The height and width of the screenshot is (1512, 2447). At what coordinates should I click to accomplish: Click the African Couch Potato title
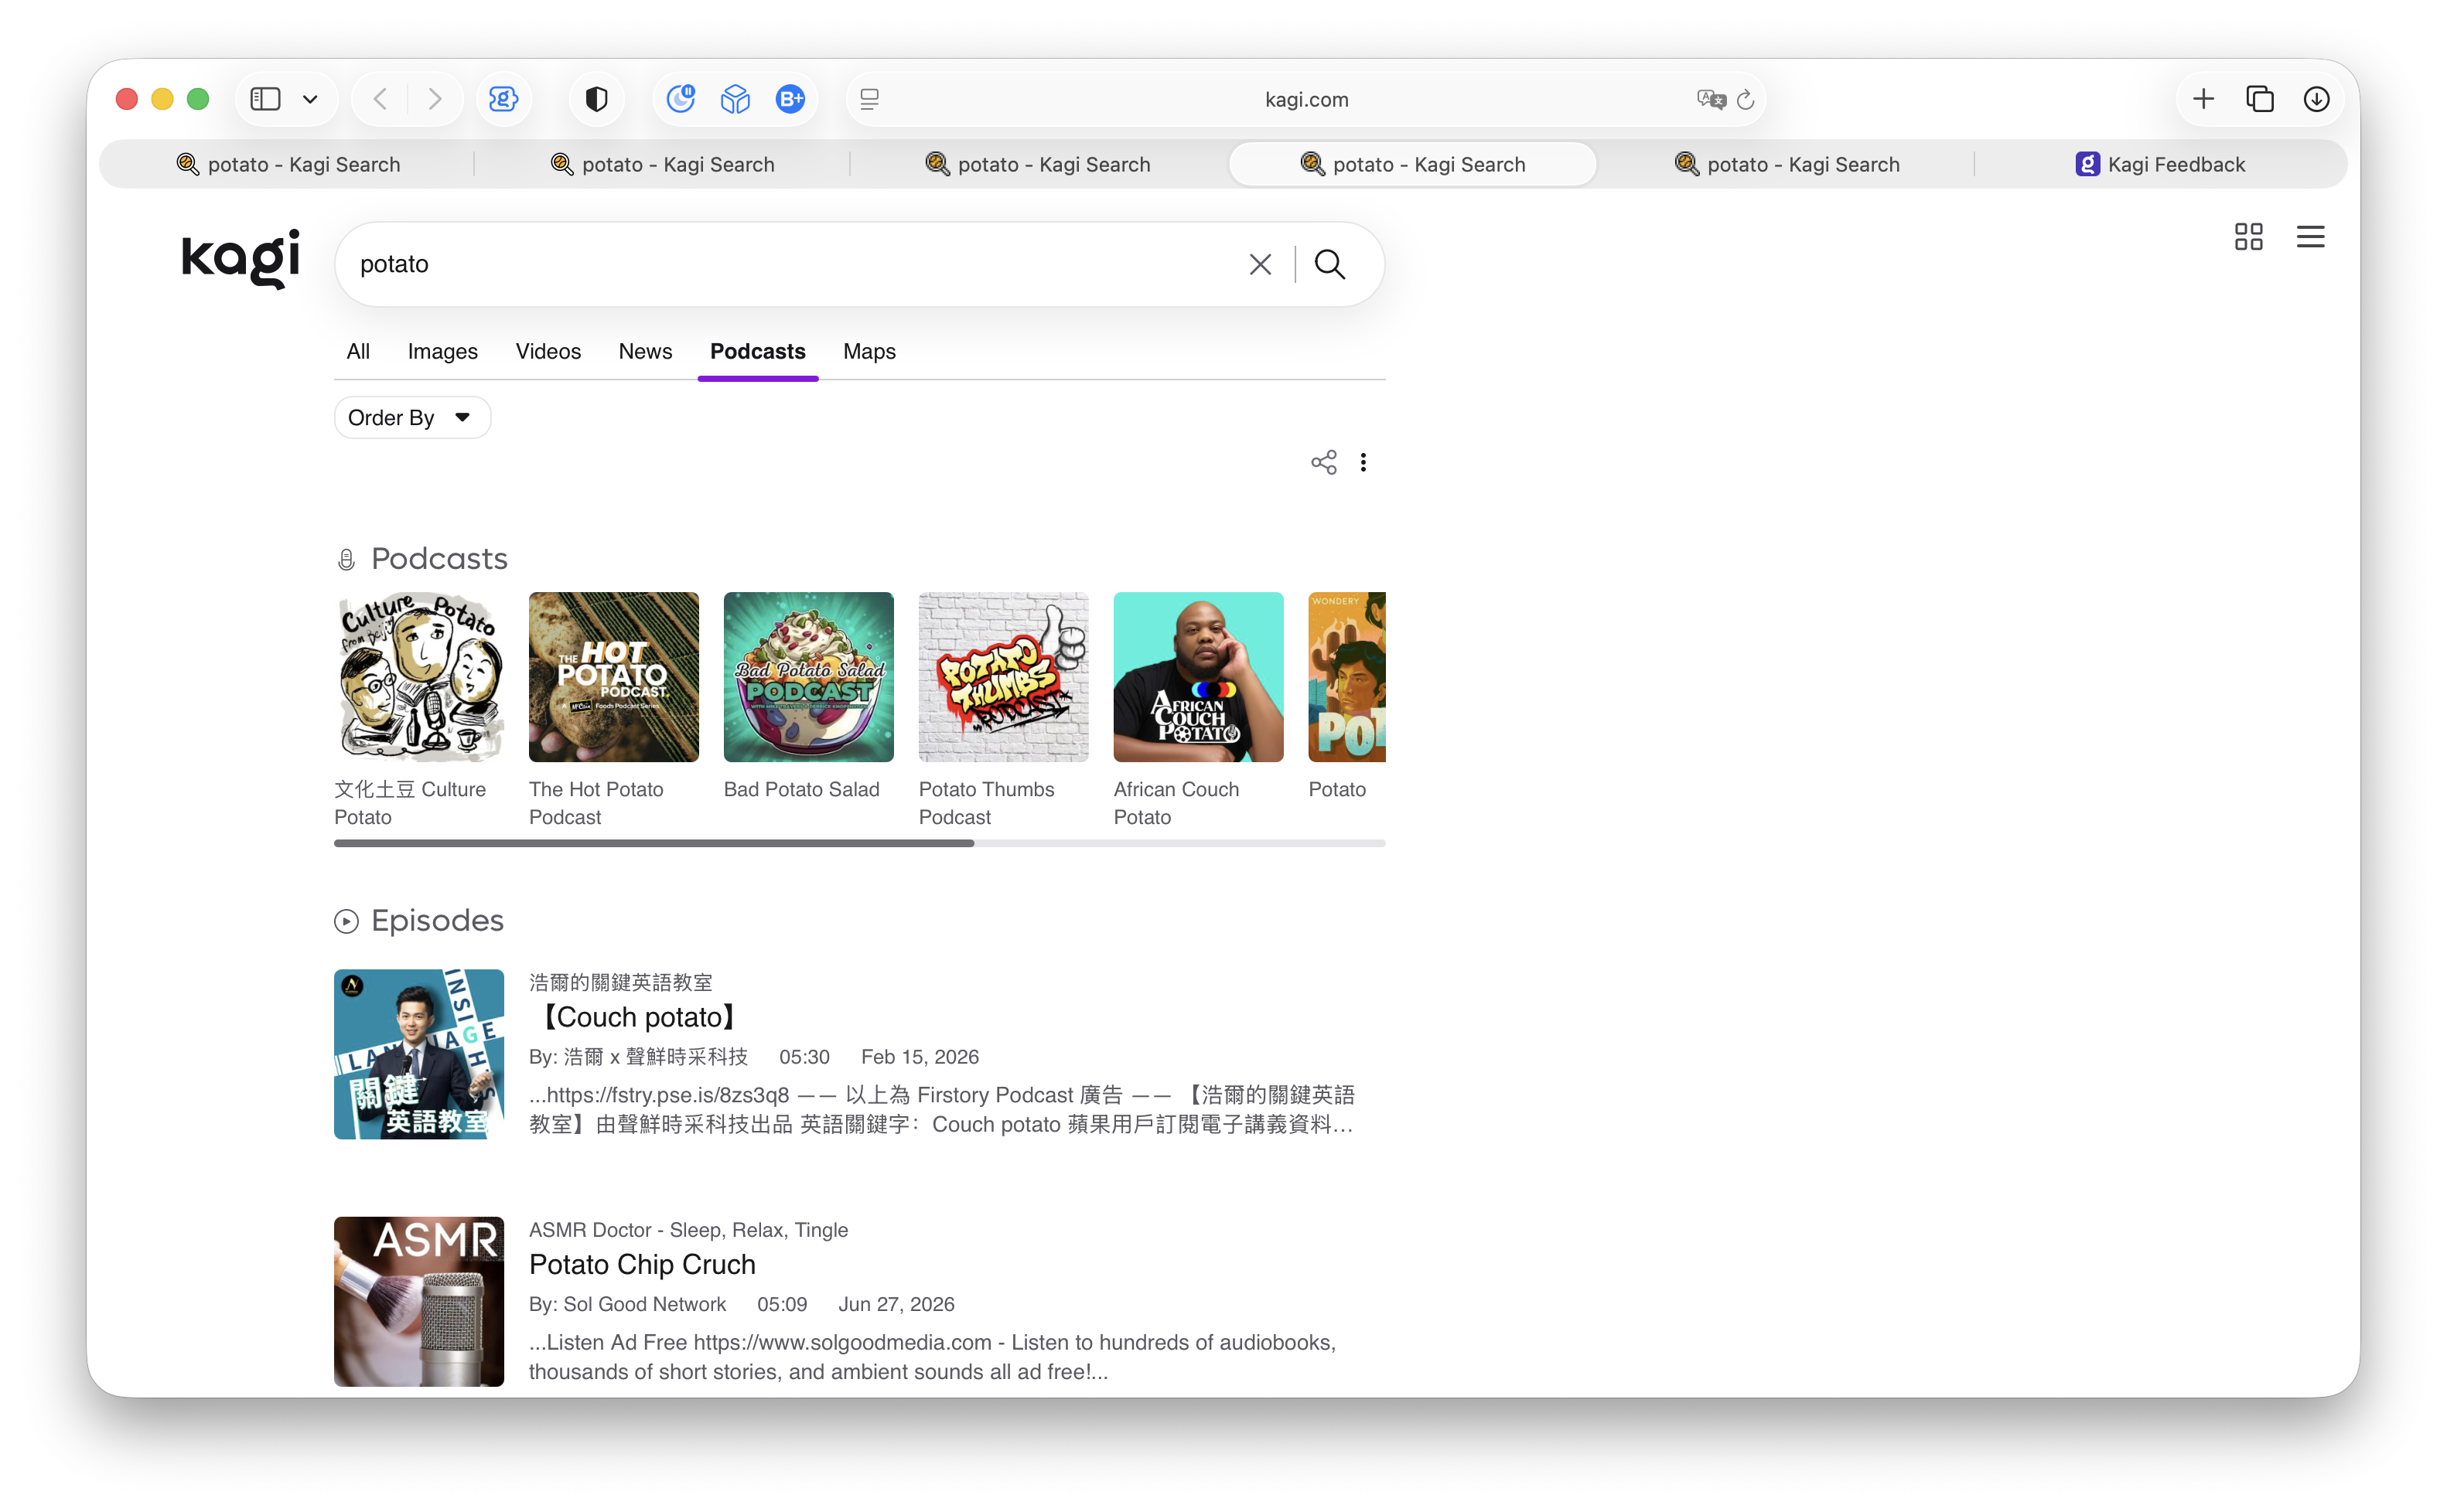click(x=1176, y=803)
